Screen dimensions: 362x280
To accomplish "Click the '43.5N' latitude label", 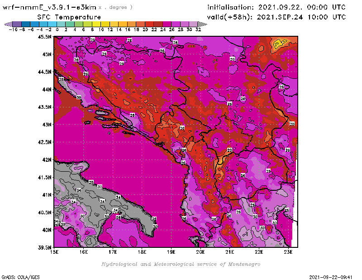I will tap(44, 107).
